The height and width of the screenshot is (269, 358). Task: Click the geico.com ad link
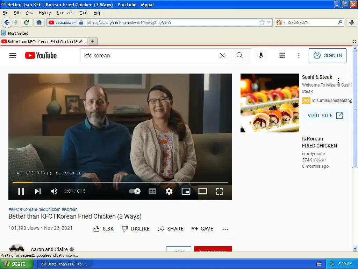68,173
